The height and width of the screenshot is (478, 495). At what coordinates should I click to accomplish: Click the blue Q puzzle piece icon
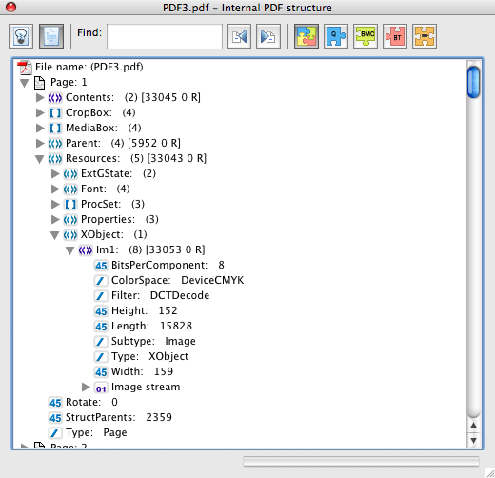[336, 36]
